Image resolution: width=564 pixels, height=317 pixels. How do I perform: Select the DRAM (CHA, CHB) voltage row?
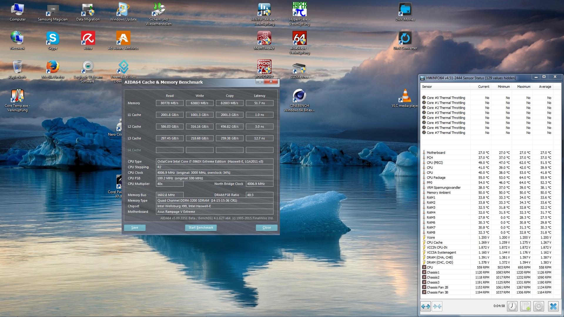[x=487, y=258]
